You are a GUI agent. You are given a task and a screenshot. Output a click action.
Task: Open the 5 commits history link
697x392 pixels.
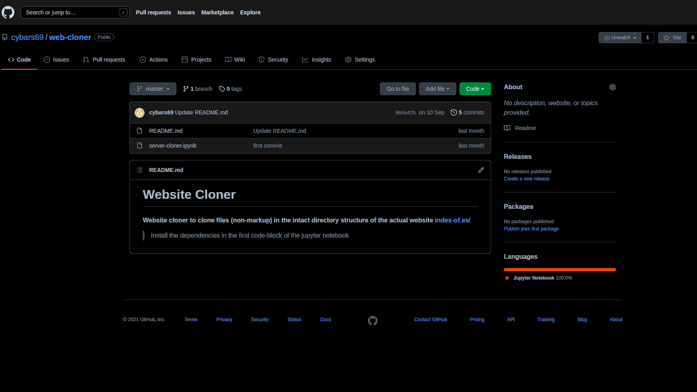click(467, 112)
